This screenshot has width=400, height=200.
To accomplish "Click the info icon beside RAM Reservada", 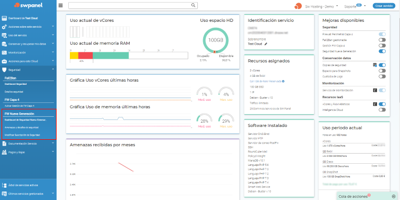I will (x=283, y=82).
